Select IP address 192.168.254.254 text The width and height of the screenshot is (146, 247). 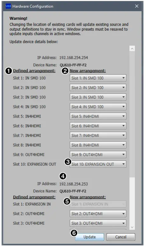tap(73, 58)
